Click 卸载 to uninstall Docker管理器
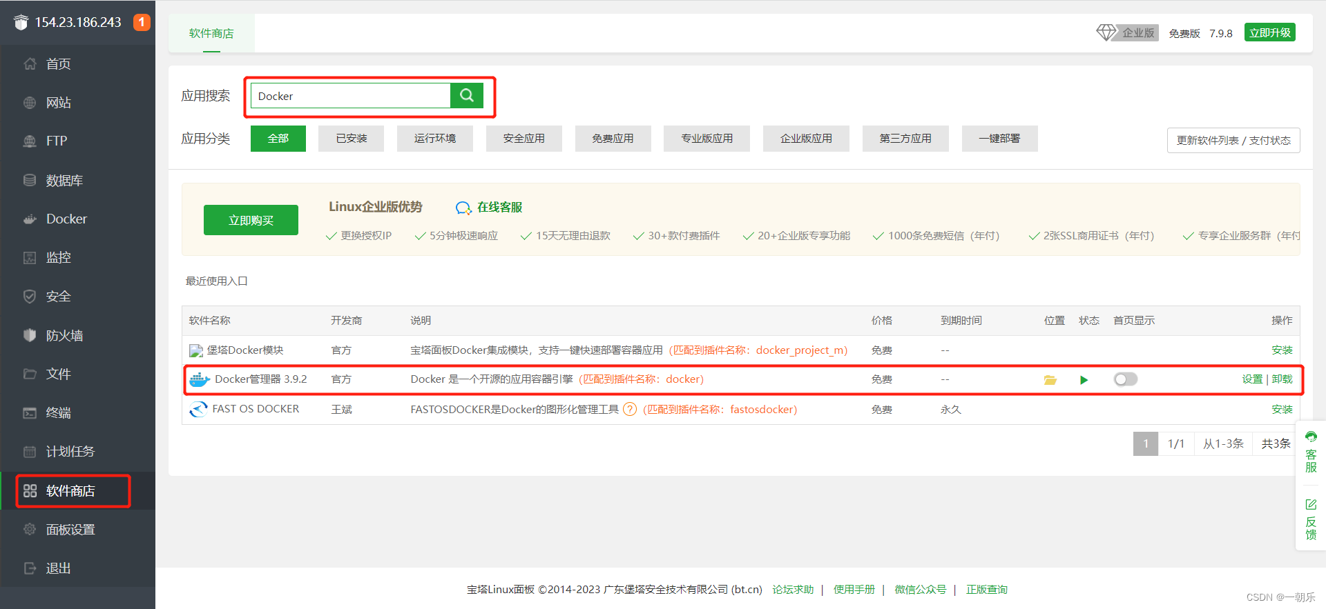1326x609 pixels. coord(1282,379)
